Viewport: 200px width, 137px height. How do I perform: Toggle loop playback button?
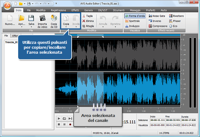coord(64,118)
